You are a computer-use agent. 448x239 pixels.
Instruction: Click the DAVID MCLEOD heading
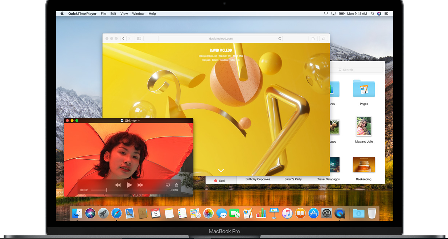coord(221,50)
